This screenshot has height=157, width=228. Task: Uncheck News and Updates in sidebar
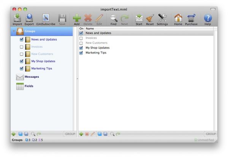pyautogui.click(x=22, y=39)
